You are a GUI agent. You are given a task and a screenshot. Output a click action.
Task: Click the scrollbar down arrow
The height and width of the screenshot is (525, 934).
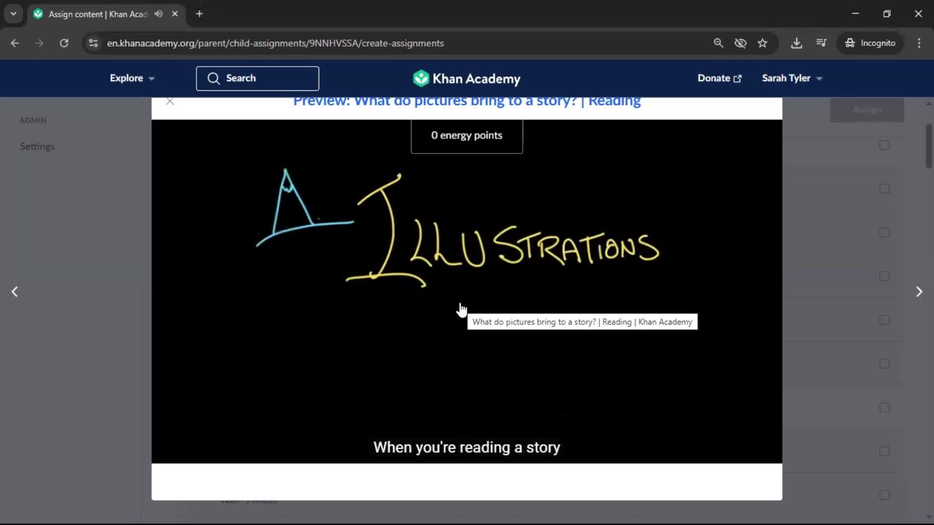tap(929, 517)
